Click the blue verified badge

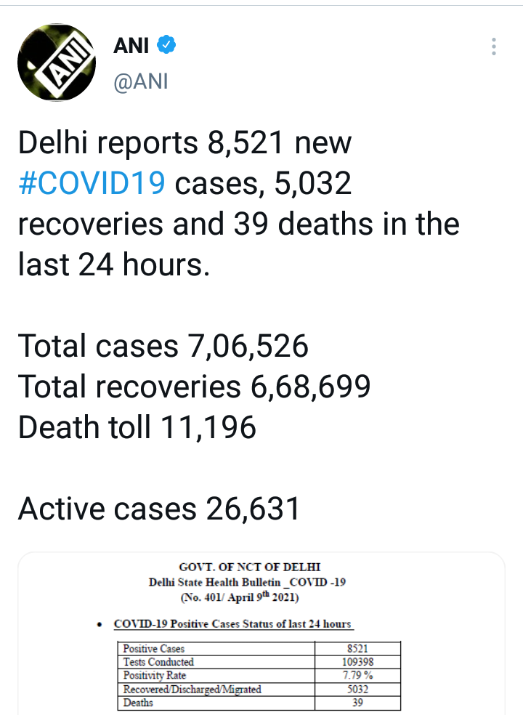(x=168, y=46)
